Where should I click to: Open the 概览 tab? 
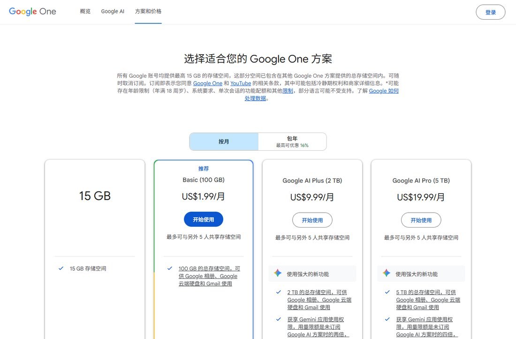pos(85,11)
